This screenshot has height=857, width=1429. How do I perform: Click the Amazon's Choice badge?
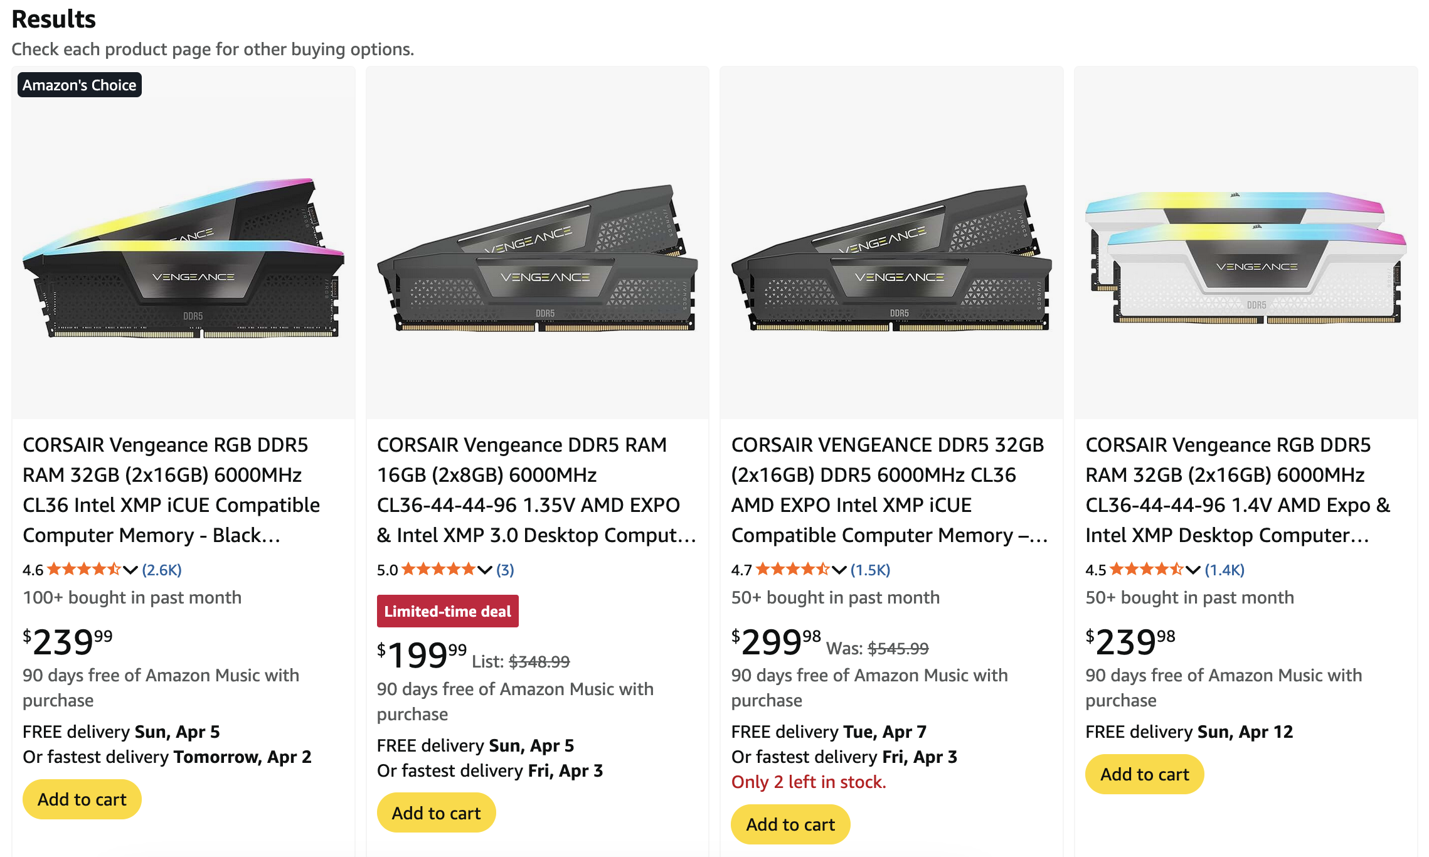coord(80,85)
